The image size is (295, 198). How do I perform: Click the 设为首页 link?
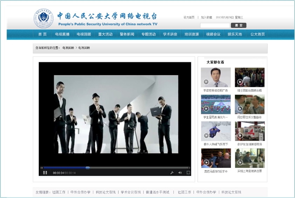point(189,17)
